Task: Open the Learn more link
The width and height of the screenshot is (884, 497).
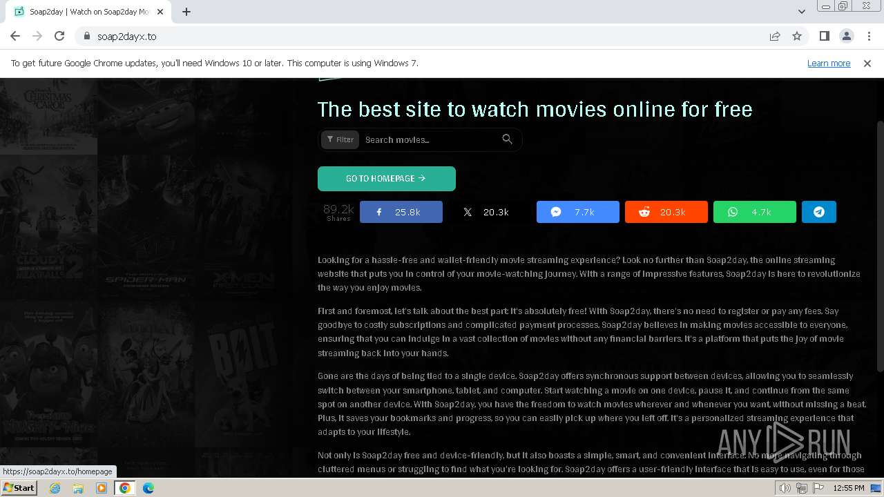Action: 829,63
